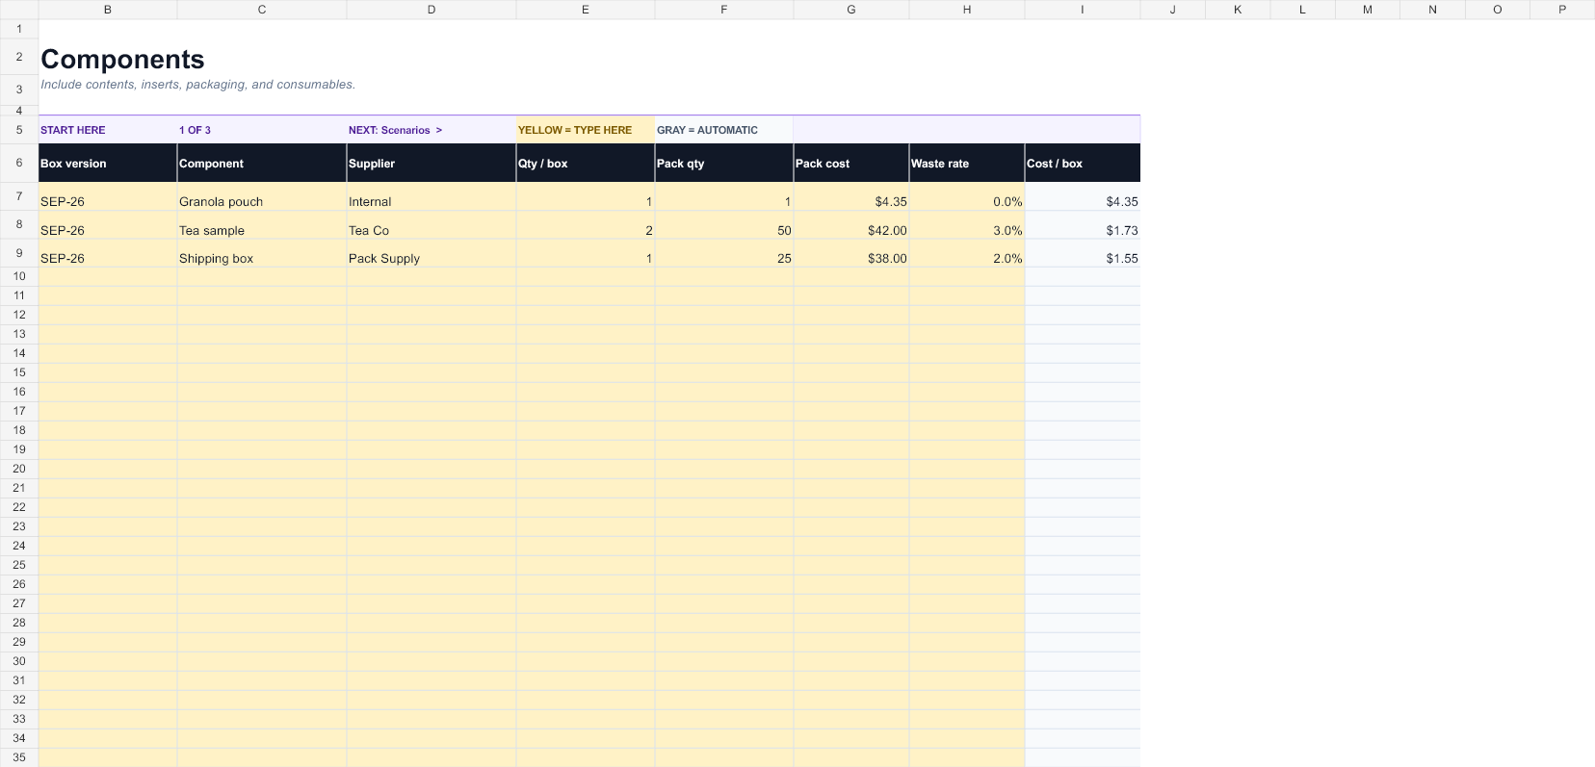Select the 'Box version' header cell
1595x767 pixels.
pos(108,163)
